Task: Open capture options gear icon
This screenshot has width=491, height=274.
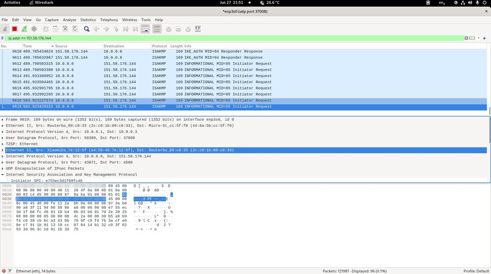Action: 34,29
